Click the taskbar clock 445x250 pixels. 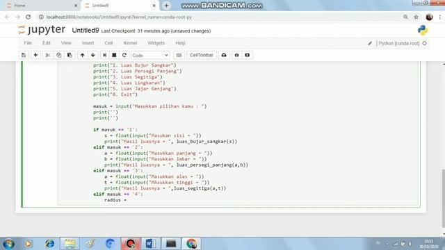coord(428,244)
